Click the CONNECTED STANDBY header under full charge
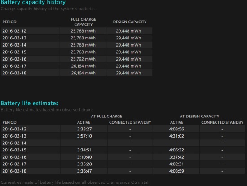 [x=130, y=122]
